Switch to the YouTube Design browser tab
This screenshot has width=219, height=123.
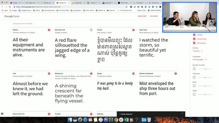16,3
